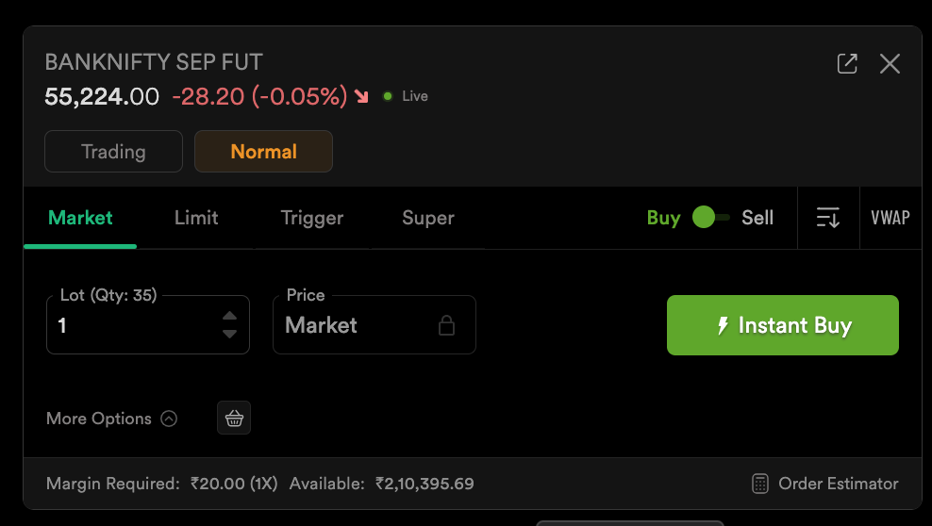Open the Super order tab

pyautogui.click(x=428, y=218)
